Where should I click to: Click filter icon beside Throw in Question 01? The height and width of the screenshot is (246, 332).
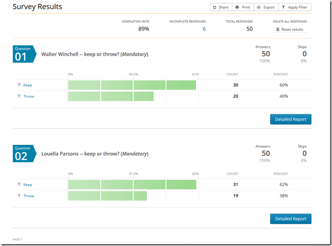pyautogui.click(x=19, y=96)
